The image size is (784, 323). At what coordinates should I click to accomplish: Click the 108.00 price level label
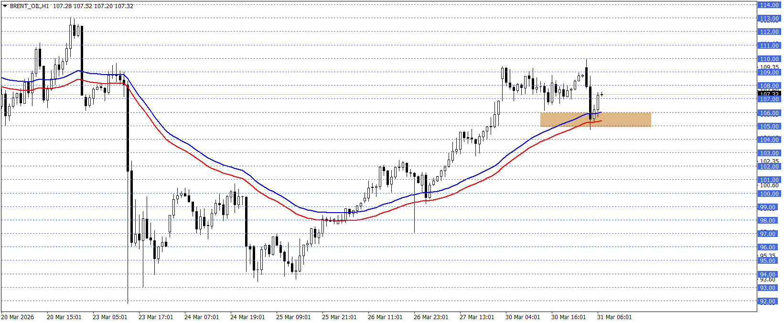pos(769,86)
